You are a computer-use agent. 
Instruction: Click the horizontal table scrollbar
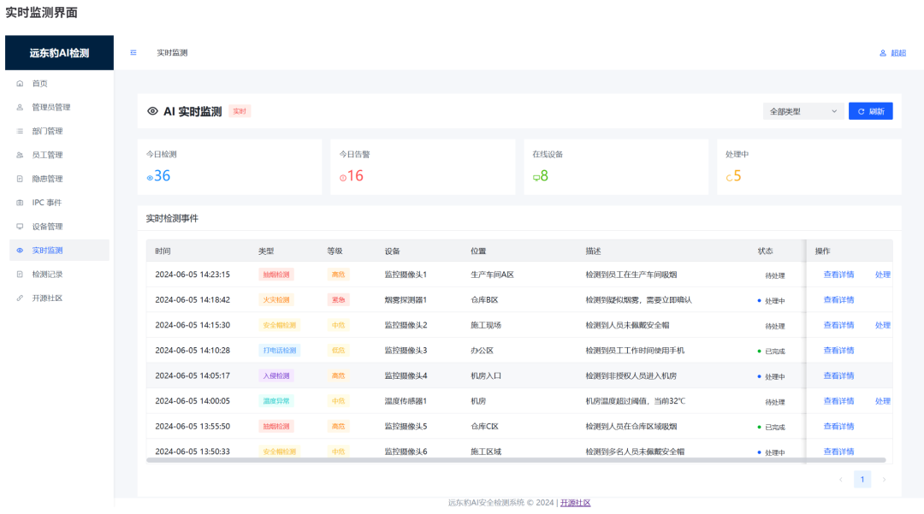[516, 460]
